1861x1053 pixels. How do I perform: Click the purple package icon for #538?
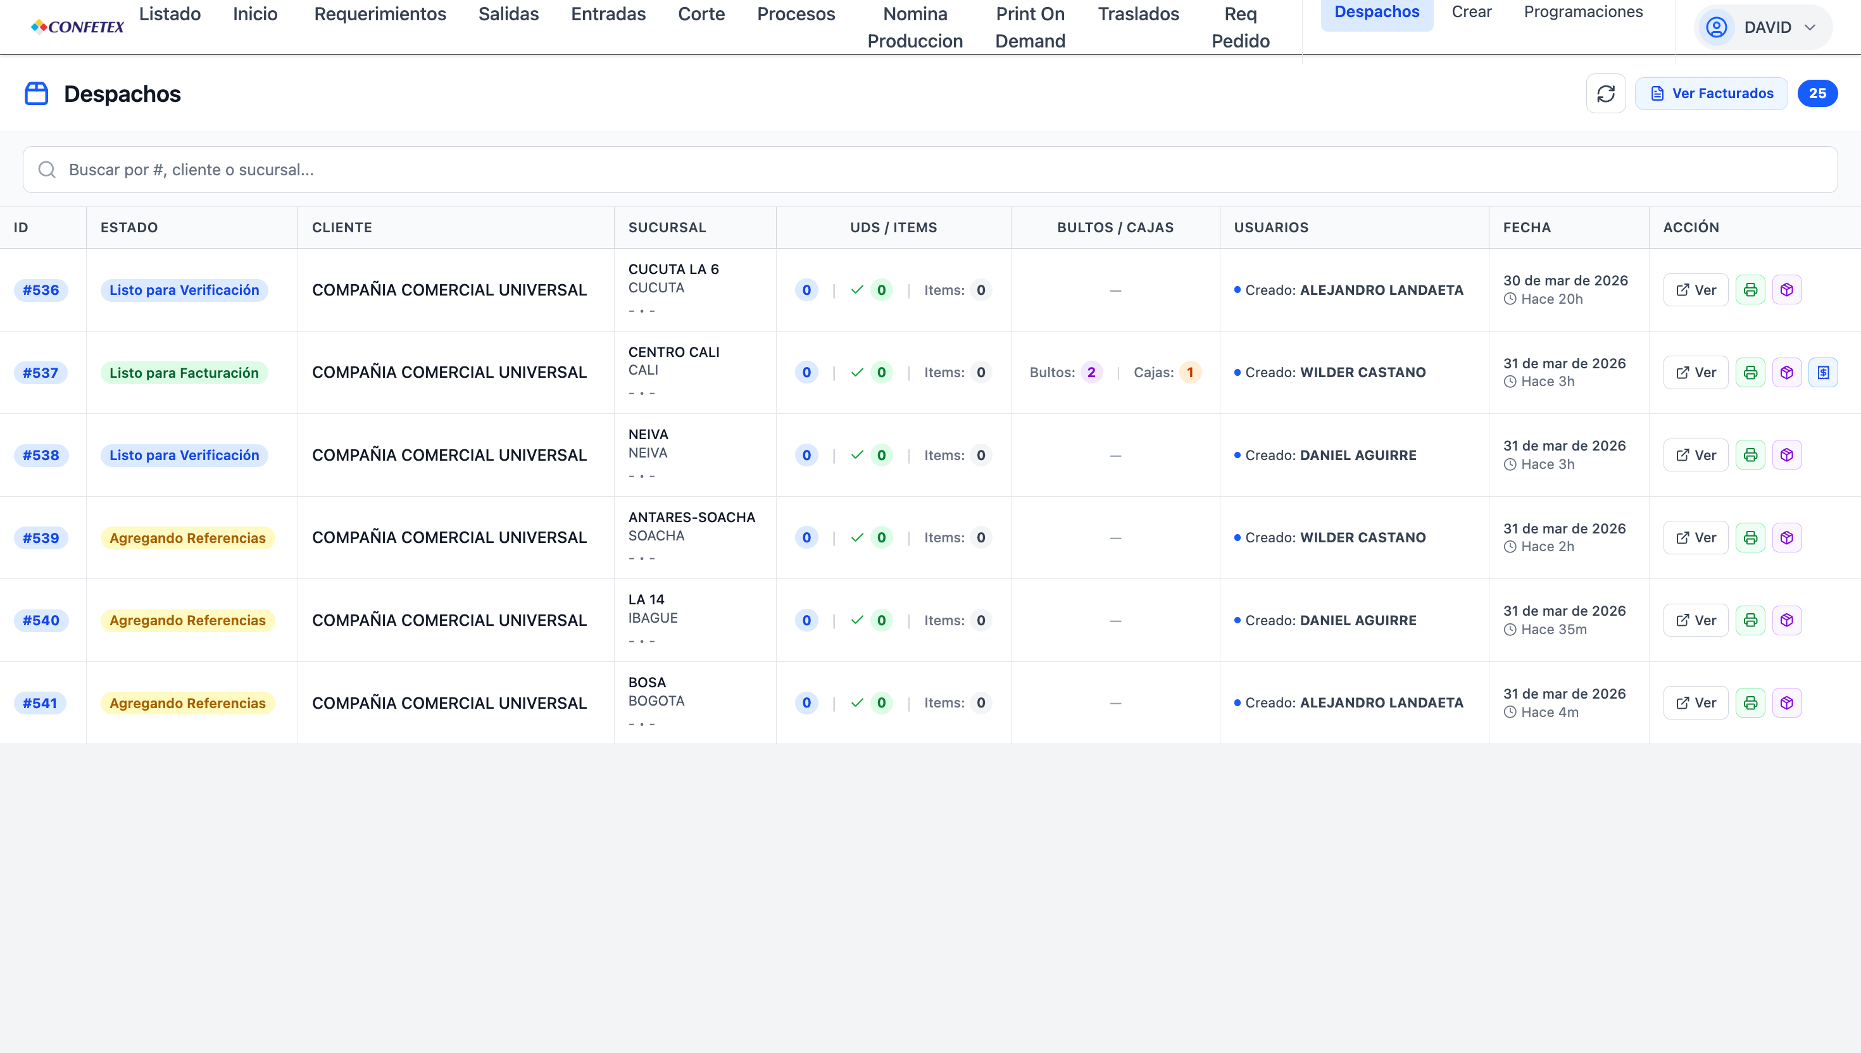[x=1786, y=455]
